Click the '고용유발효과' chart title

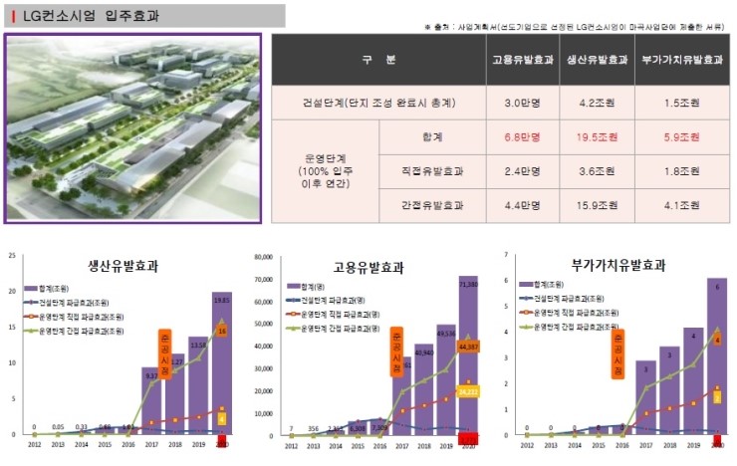tap(368, 268)
